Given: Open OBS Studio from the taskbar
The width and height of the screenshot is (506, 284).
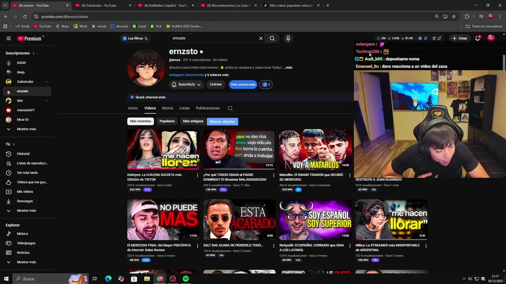Looking at the screenshot, I should click(x=173, y=279).
